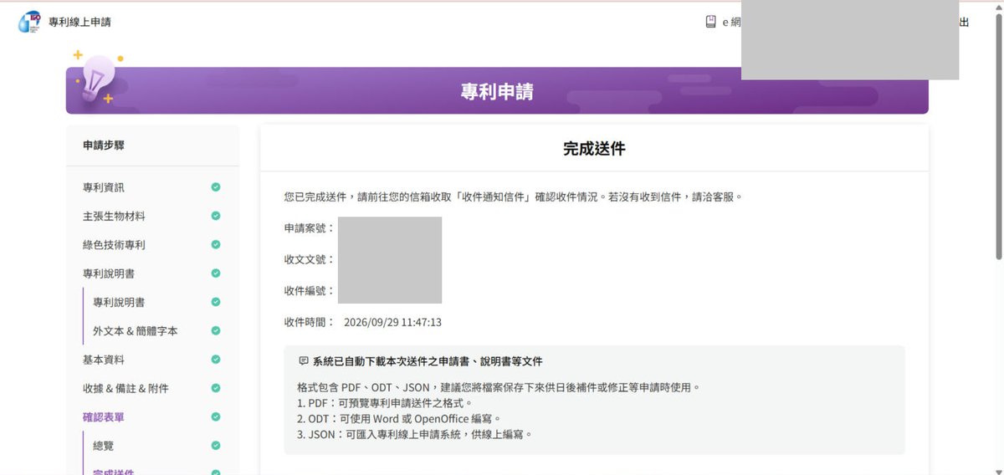1004x475 pixels.
Task: Open the 專利線上申請 home title
Action: [80, 23]
